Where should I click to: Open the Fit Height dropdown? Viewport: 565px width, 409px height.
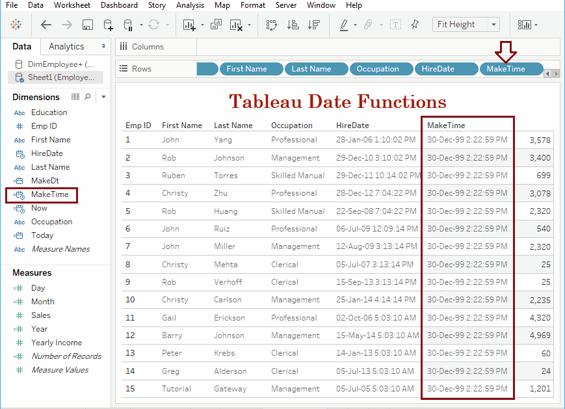point(494,24)
